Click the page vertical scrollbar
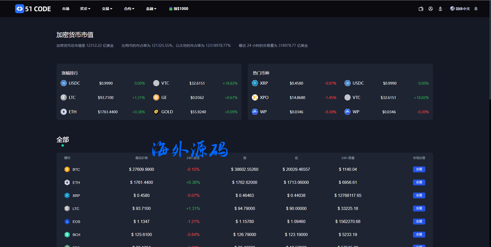Image resolution: width=491 pixels, height=247 pixels. pos(490,51)
